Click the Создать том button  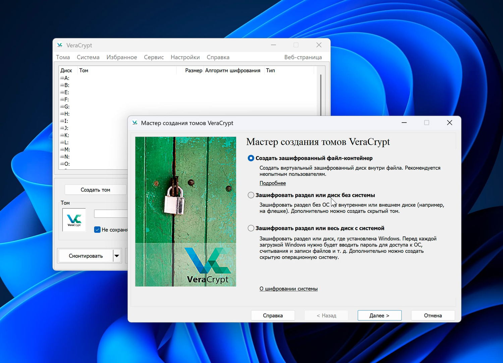(96, 190)
